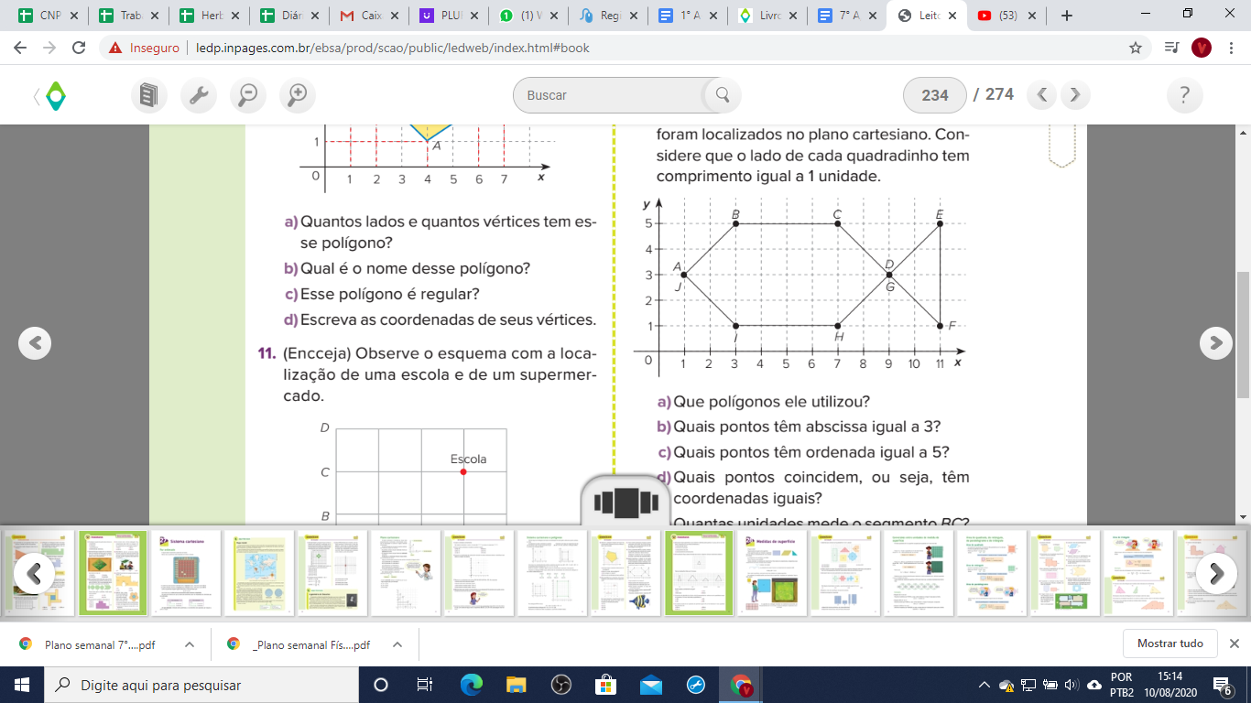Image resolution: width=1251 pixels, height=703 pixels.
Task: Open the wrench tools menu
Action: [198, 94]
